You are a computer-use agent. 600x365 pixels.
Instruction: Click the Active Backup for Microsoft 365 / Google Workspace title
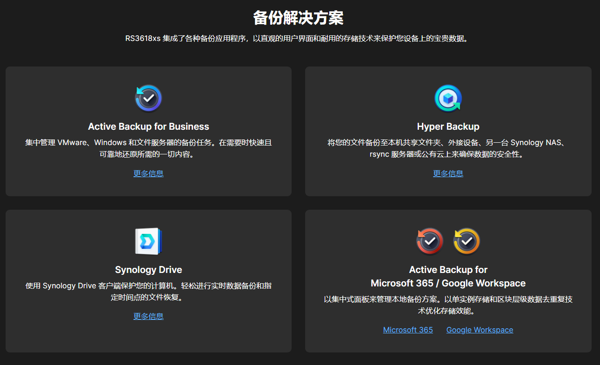pyautogui.click(x=448, y=276)
